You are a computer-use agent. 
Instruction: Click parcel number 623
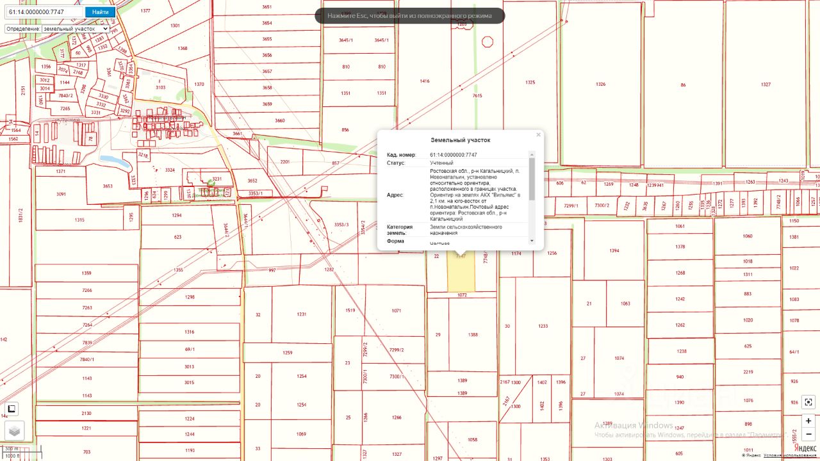[x=177, y=237]
